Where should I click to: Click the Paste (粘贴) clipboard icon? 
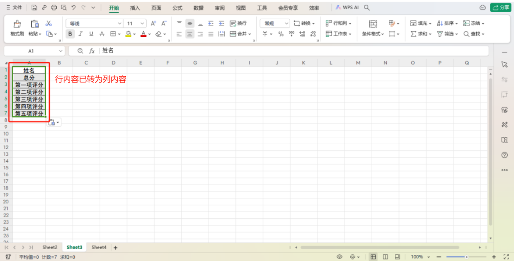click(35, 24)
